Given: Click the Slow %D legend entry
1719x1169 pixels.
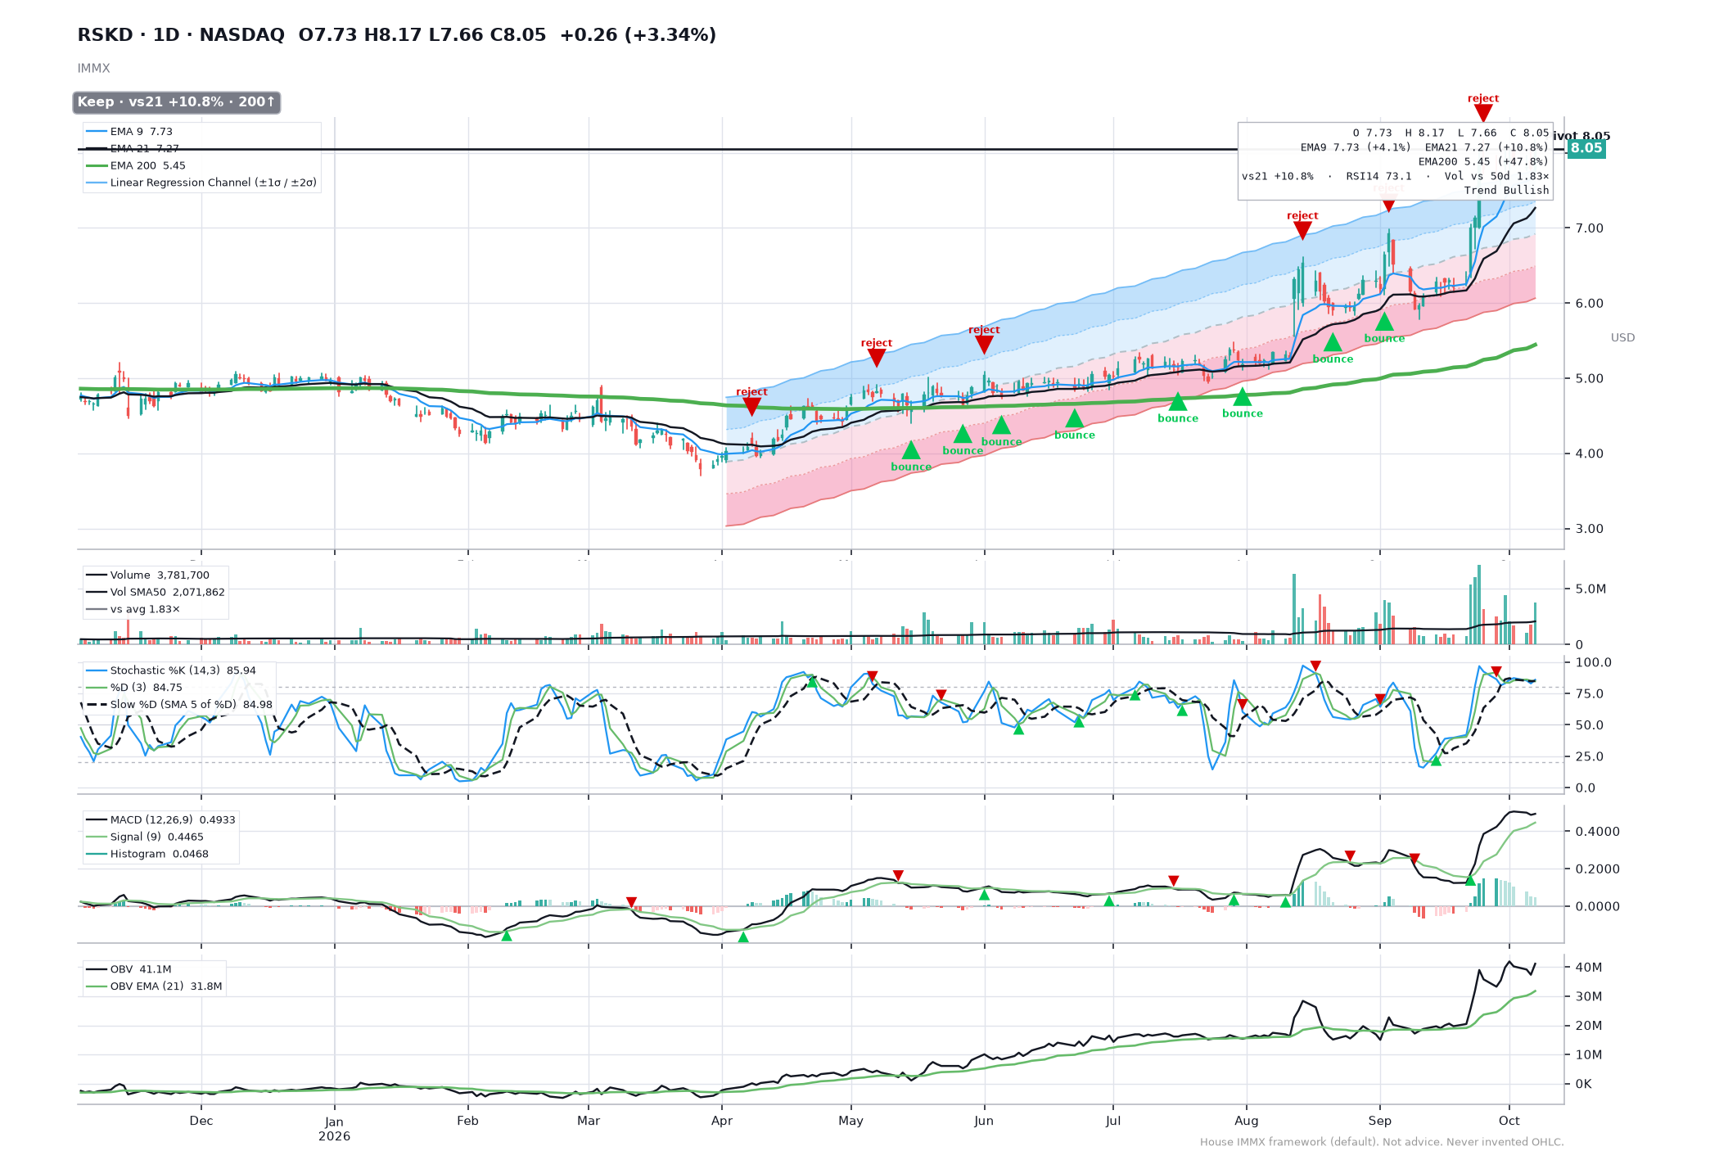Looking at the screenshot, I should click(x=179, y=704).
